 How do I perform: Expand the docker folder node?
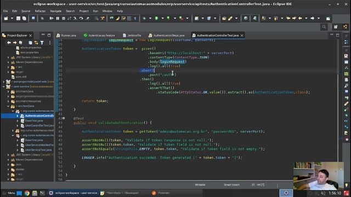(x=8, y=170)
